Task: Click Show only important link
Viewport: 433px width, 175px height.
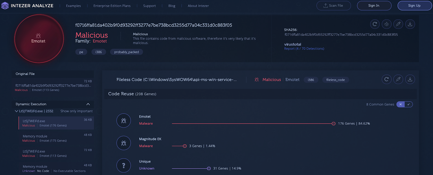Action: tap(76, 111)
